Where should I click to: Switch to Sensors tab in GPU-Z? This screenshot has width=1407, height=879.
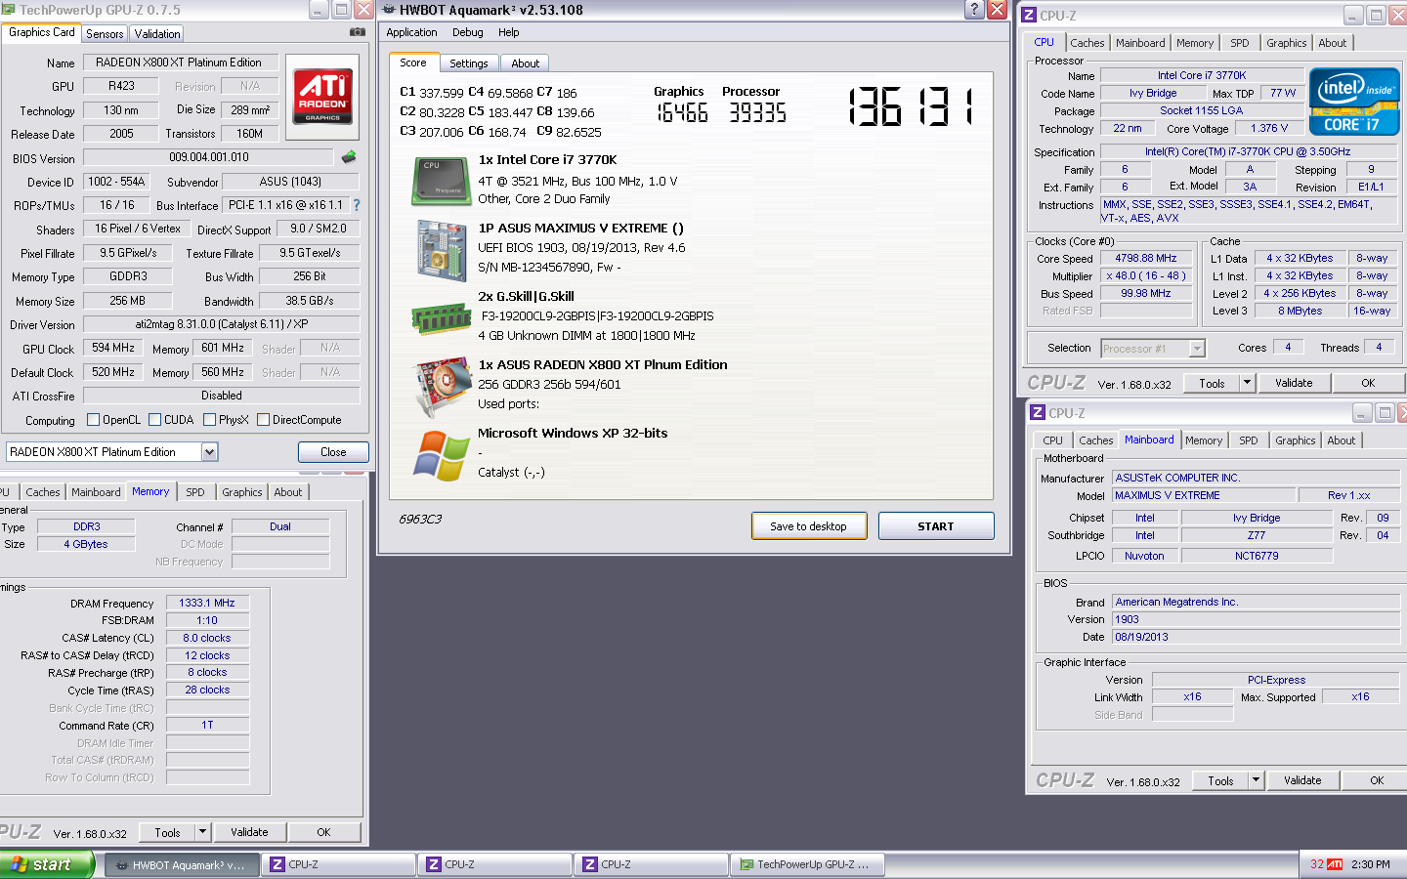(x=105, y=33)
